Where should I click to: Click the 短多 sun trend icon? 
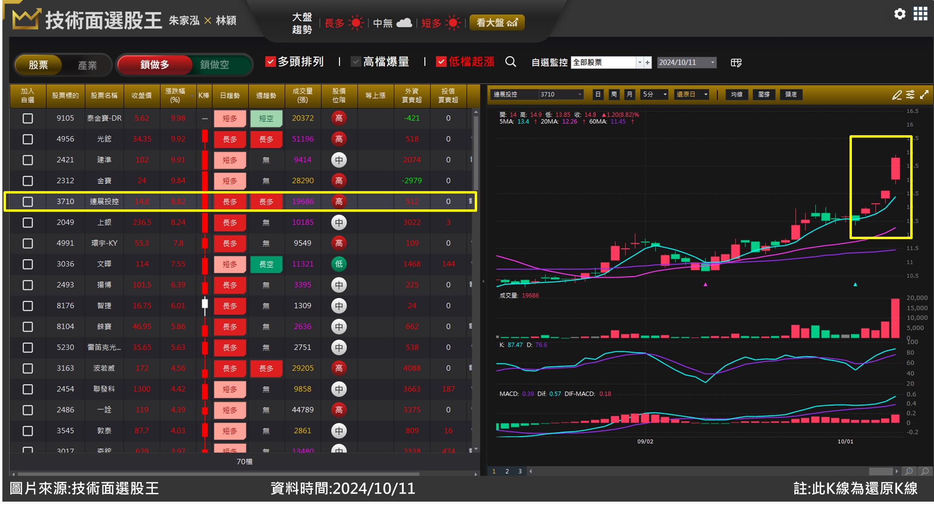[x=453, y=23]
